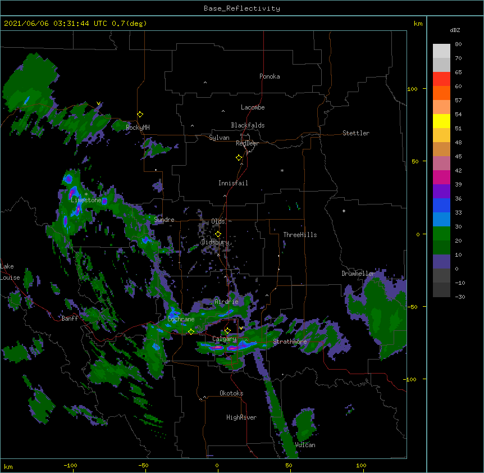Click the ThreeHills label
The height and width of the screenshot is (473, 484).
pyautogui.click(x=300, y=235)
